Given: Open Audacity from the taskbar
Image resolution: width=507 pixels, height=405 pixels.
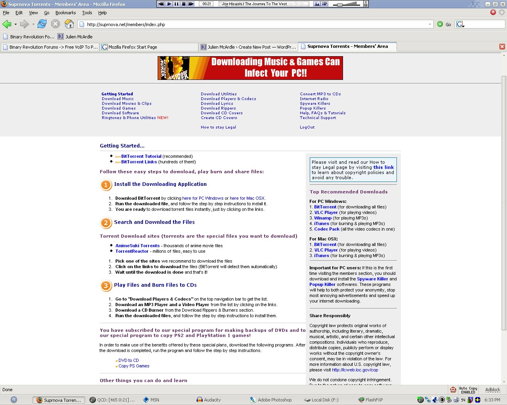Looking at the screenshot, I should click(x=209, y=400).
